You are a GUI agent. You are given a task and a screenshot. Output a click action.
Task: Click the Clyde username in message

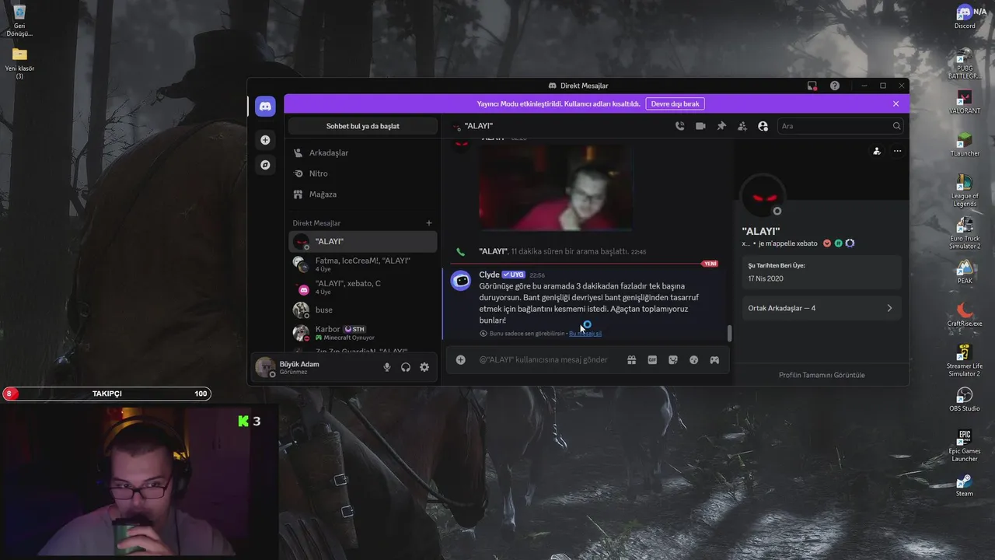coord(489,275)
